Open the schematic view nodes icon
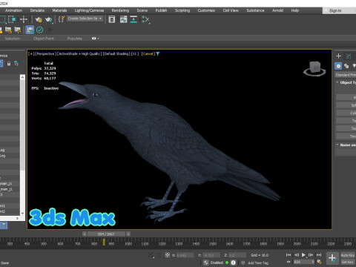This screenshot has width=356, height=267. 145,19
